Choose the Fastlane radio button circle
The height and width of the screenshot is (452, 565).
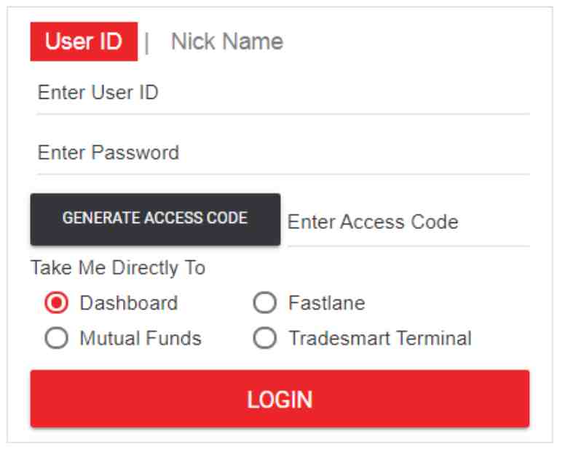264,303
